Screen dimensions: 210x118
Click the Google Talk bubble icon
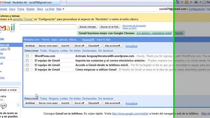4,106
